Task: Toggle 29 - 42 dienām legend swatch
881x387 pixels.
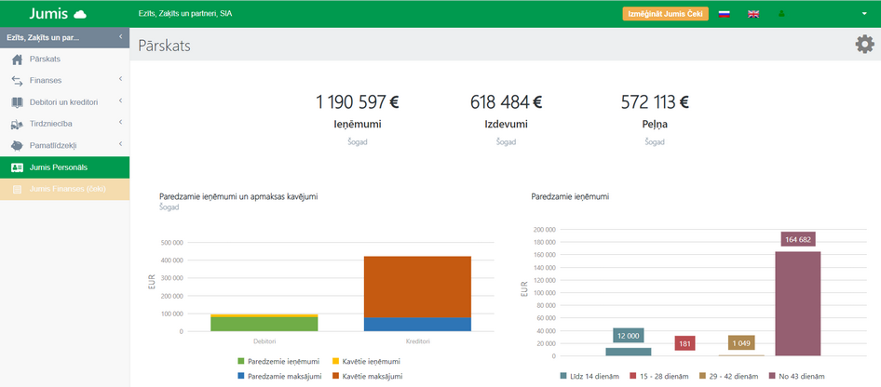Action: click(x=703, y=376)
